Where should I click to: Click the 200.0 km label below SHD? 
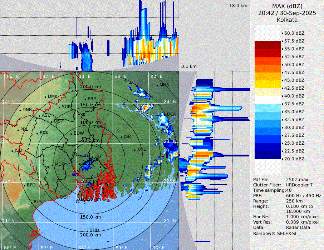click(90, 235)
